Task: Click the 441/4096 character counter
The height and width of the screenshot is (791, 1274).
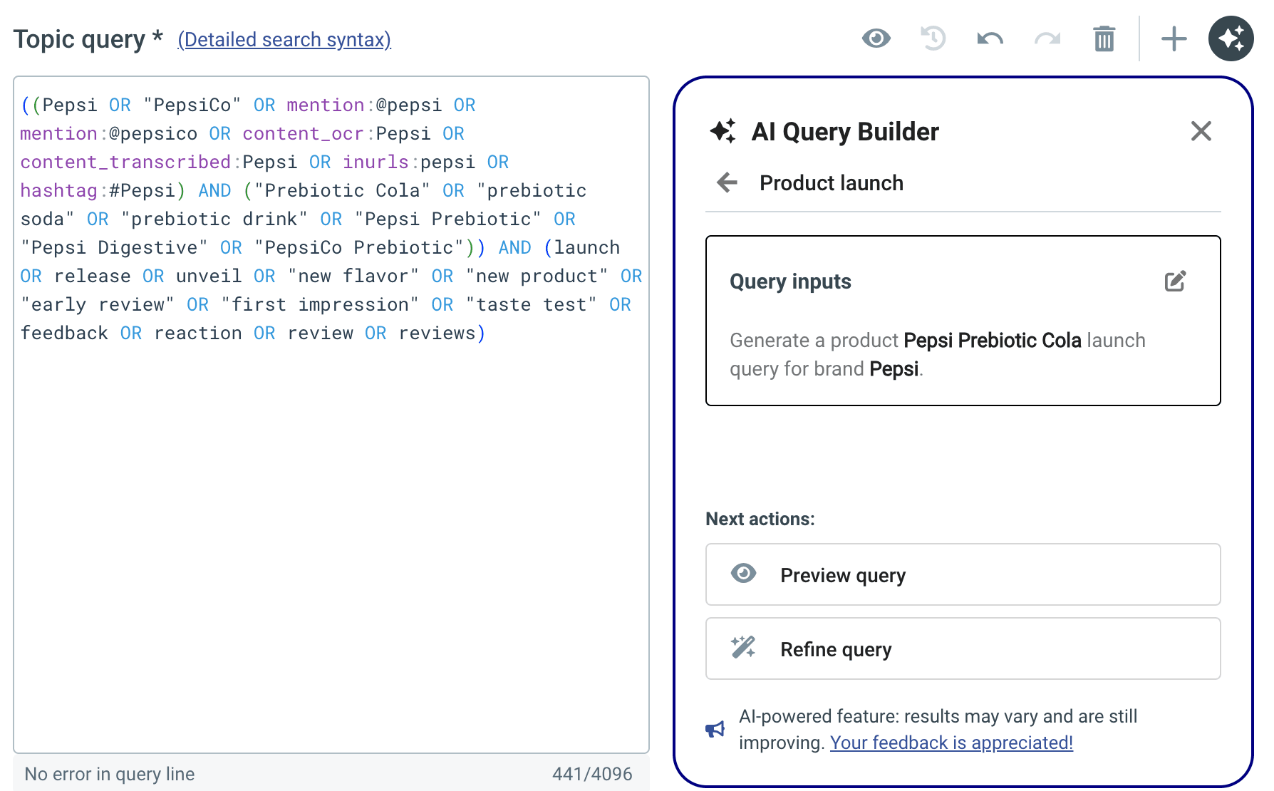Action: click(x=591, y=774)
